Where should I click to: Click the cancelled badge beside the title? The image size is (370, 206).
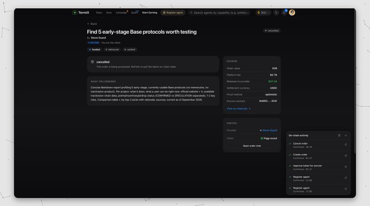pos(272,30)
